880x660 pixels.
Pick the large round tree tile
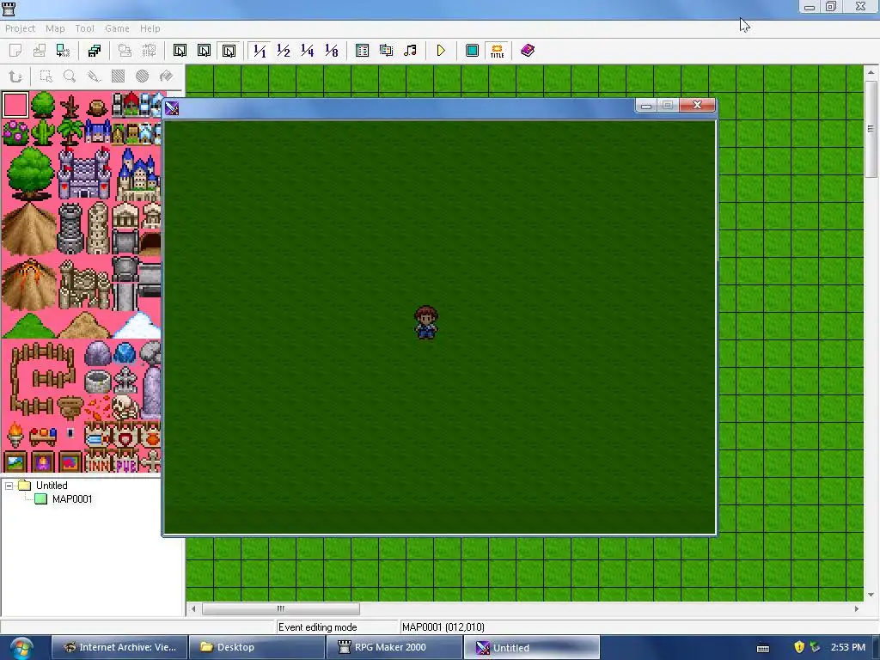30,173
